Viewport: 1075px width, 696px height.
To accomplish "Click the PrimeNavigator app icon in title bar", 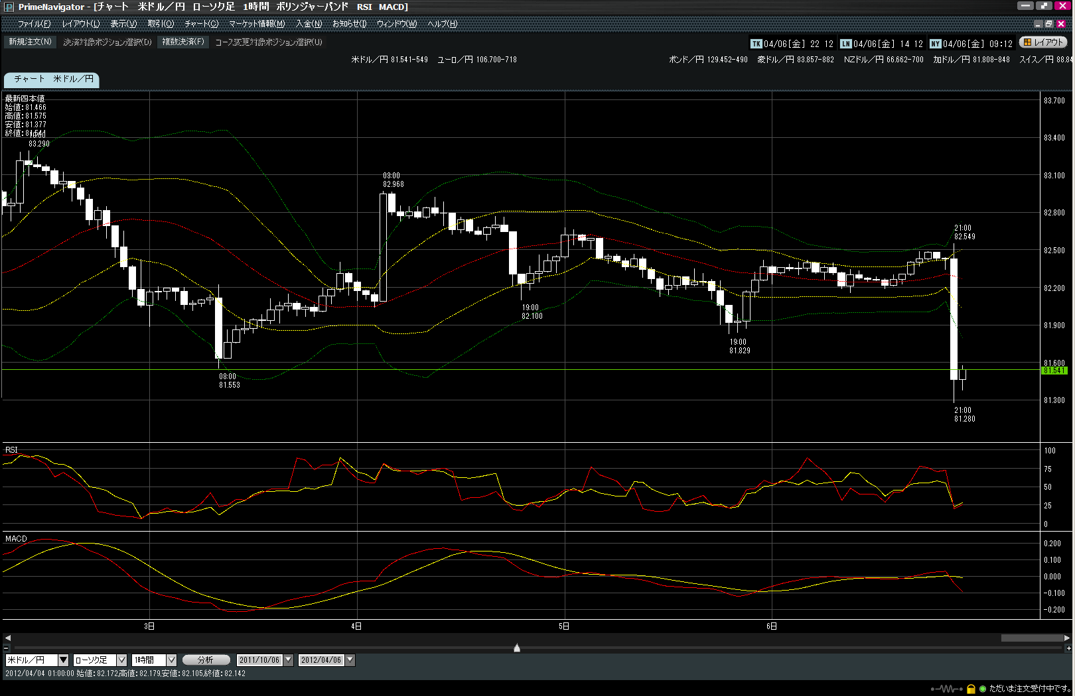I will click(x=9, y=7).
